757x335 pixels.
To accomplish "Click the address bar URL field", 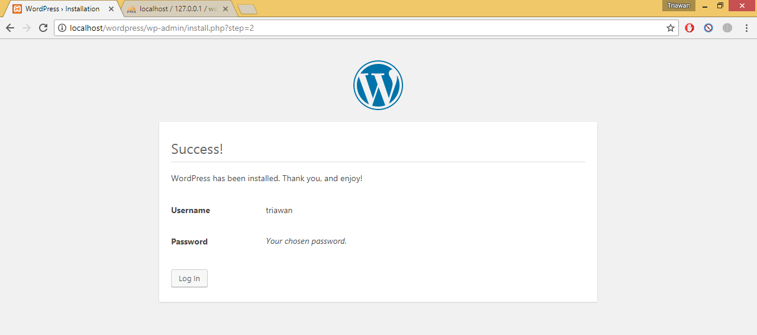I will tap(355, 28).
